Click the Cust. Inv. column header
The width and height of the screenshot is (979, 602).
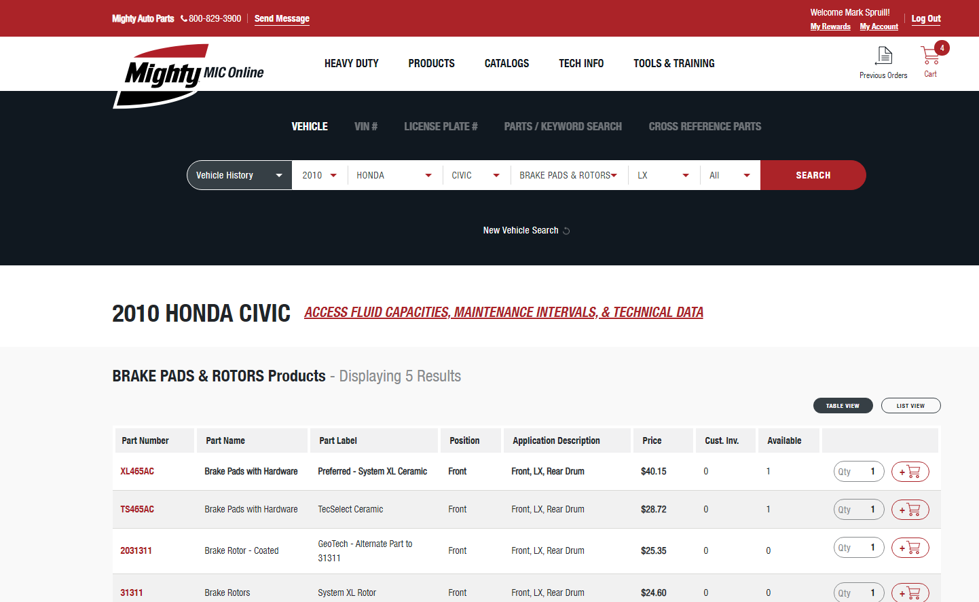(726, 440)
